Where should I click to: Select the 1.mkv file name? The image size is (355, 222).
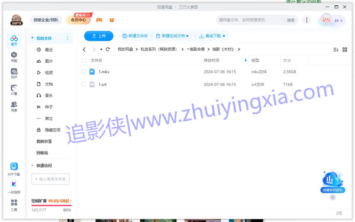104,72
